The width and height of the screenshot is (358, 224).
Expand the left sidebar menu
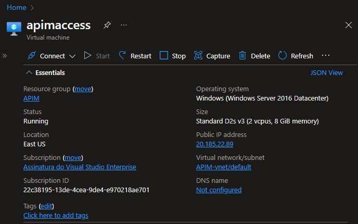tap(5, 55)
